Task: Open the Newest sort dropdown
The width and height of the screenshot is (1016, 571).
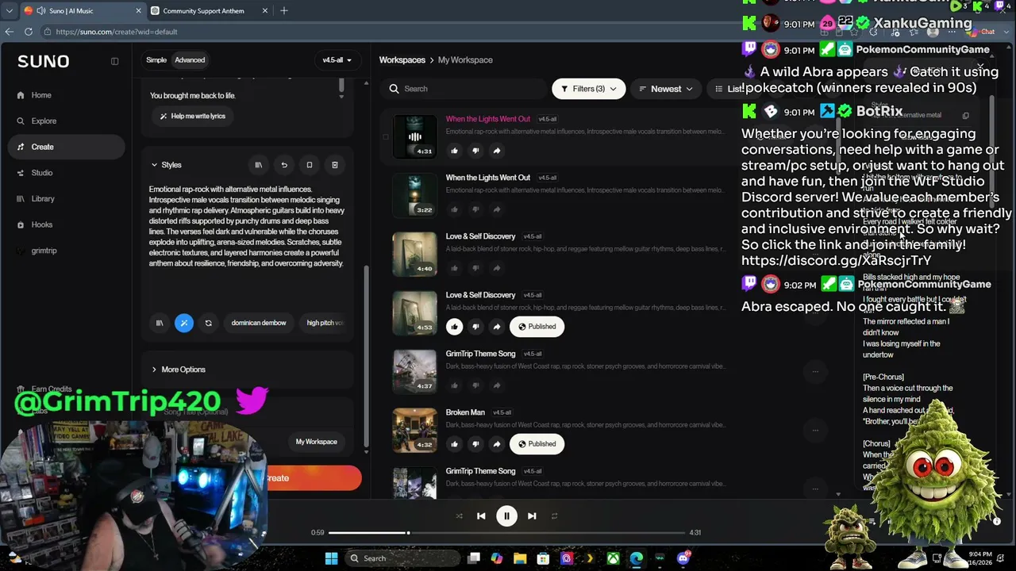Action: 666,89
